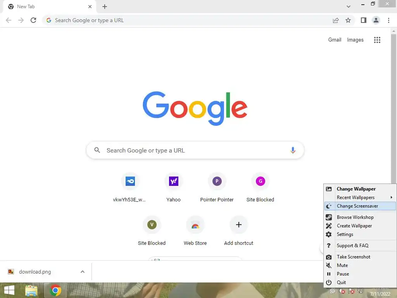Open the Chrome side panel icon
397x298 pixels.
coord(364,20)
